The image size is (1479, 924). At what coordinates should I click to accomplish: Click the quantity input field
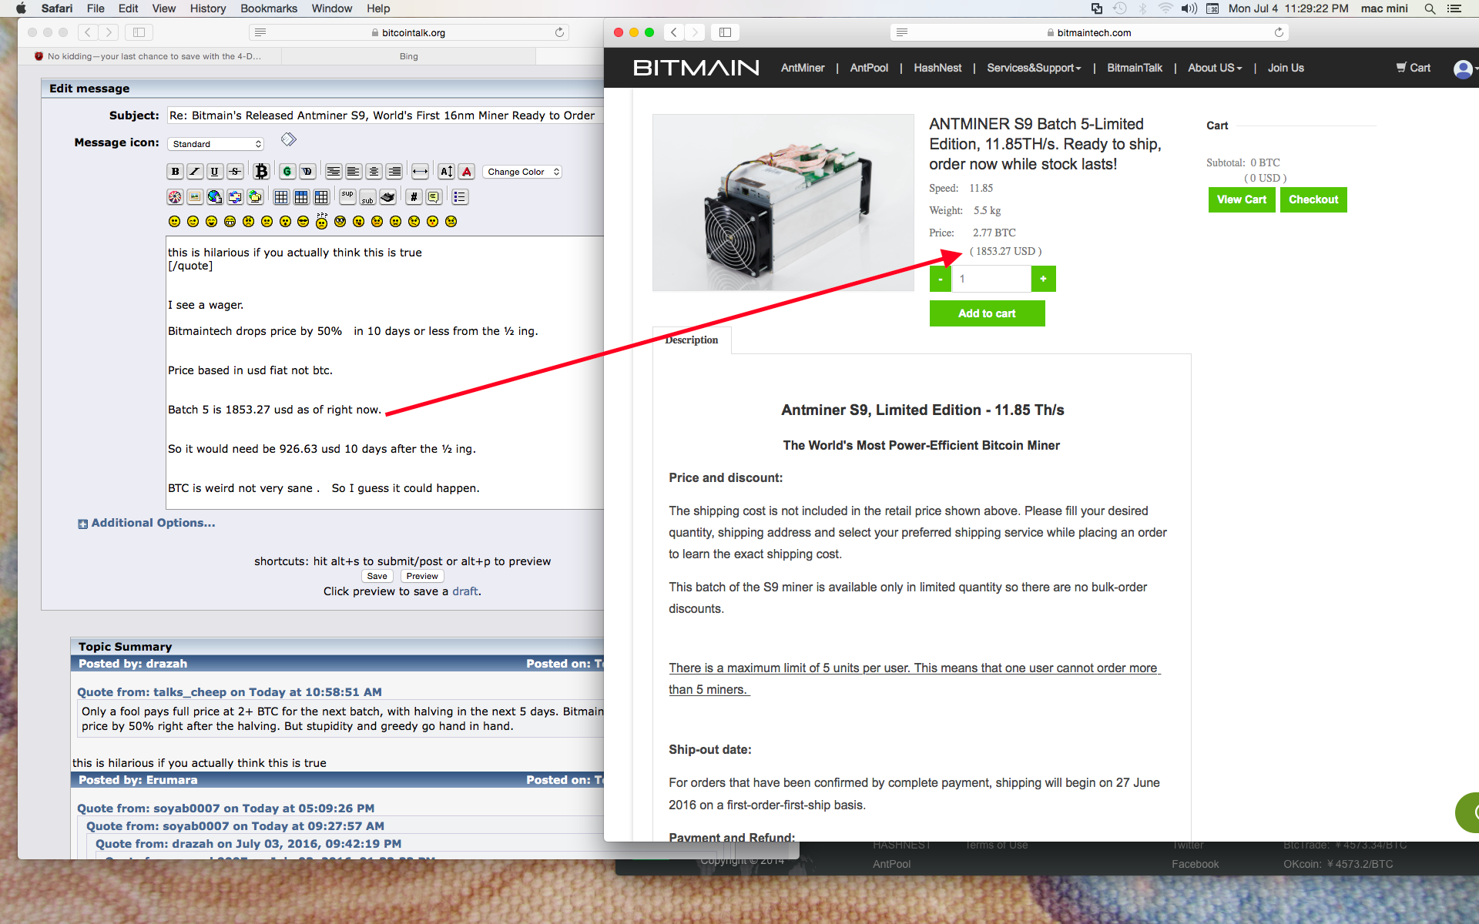(x=991, y=279)
